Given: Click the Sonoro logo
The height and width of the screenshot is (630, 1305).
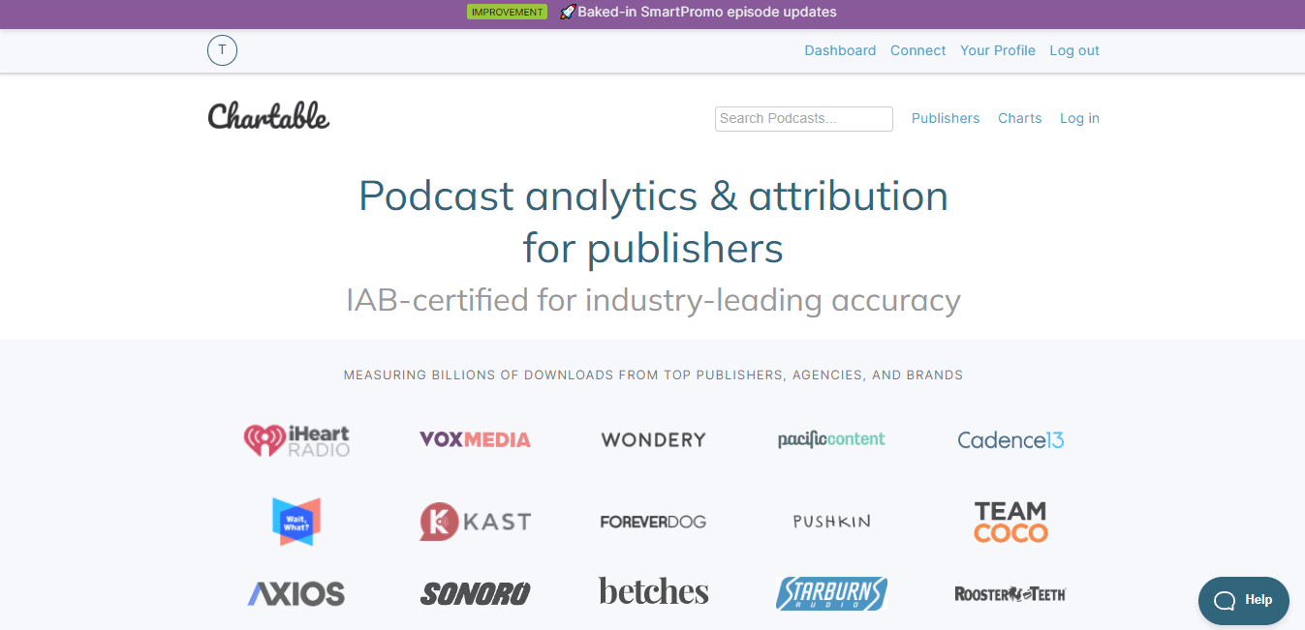Looking at the screenshot, I should click(x=475, y=593).
